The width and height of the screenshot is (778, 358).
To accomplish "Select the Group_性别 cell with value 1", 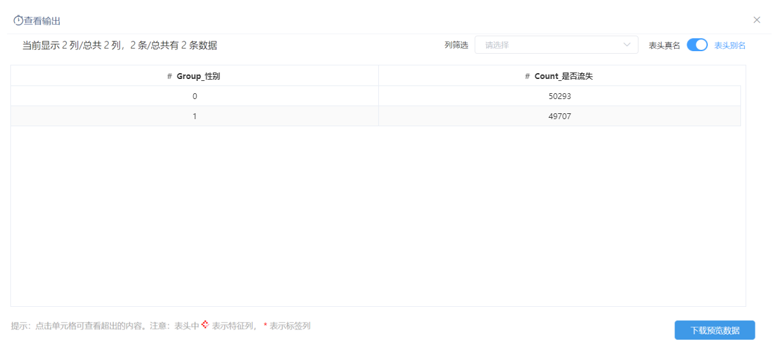I will tap(195, 116).
